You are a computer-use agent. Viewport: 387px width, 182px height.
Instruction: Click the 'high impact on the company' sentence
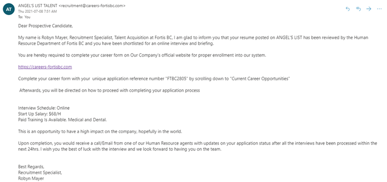[x=100, y=132]
